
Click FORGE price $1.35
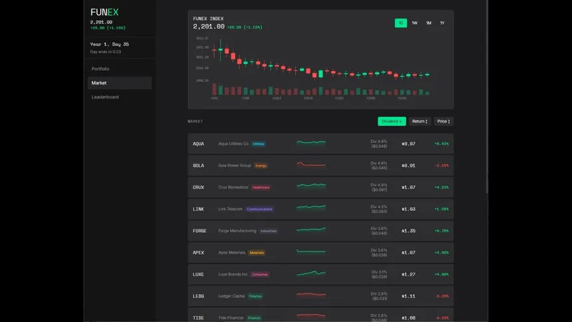408,231
